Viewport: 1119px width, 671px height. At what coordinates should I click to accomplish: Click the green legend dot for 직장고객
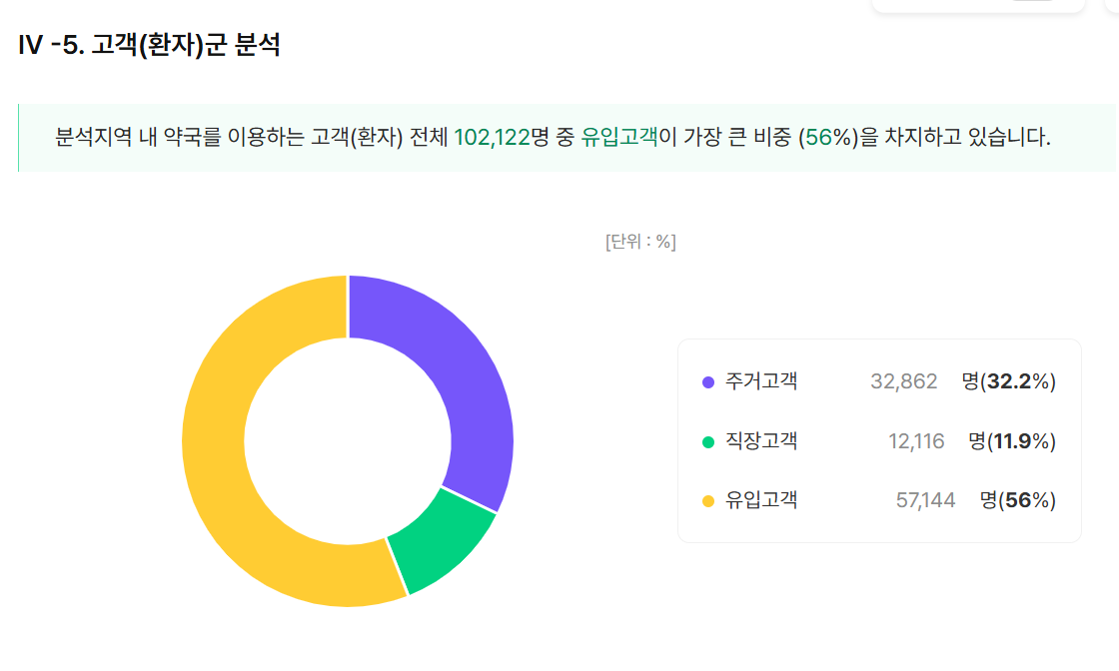[708, 442]
